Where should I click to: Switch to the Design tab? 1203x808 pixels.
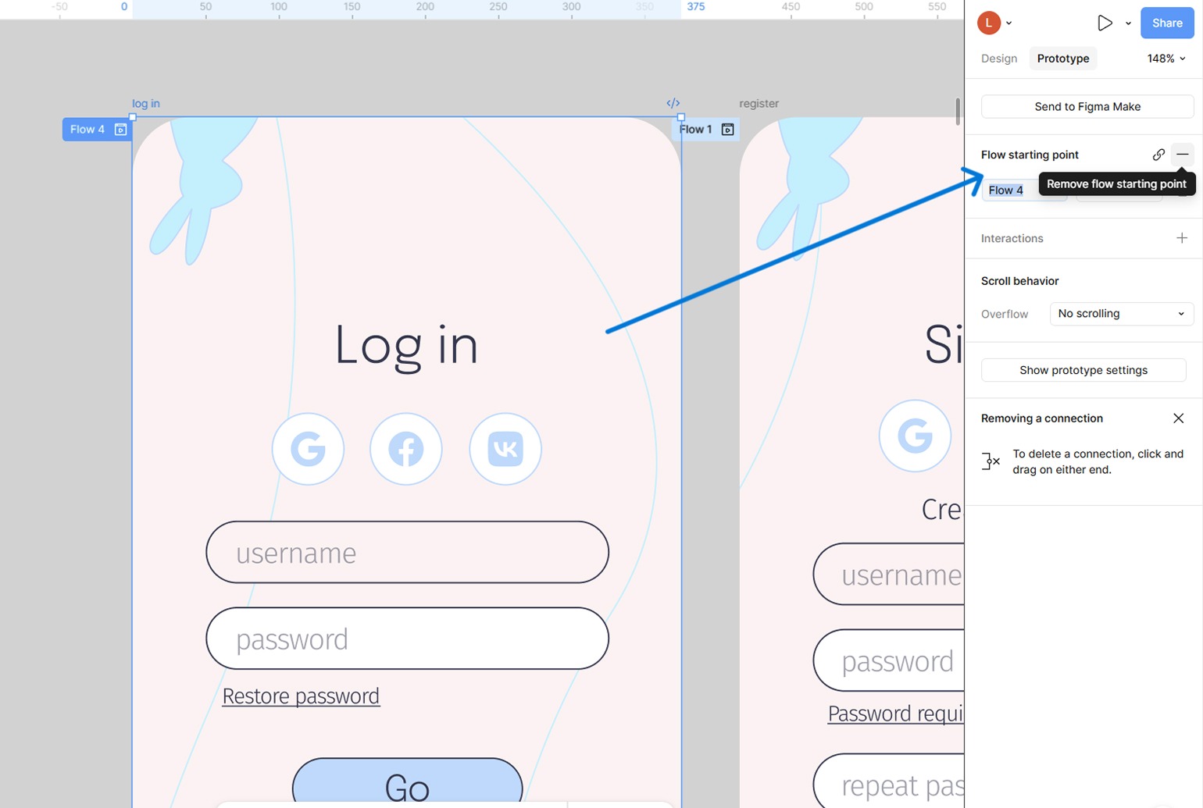999,59
